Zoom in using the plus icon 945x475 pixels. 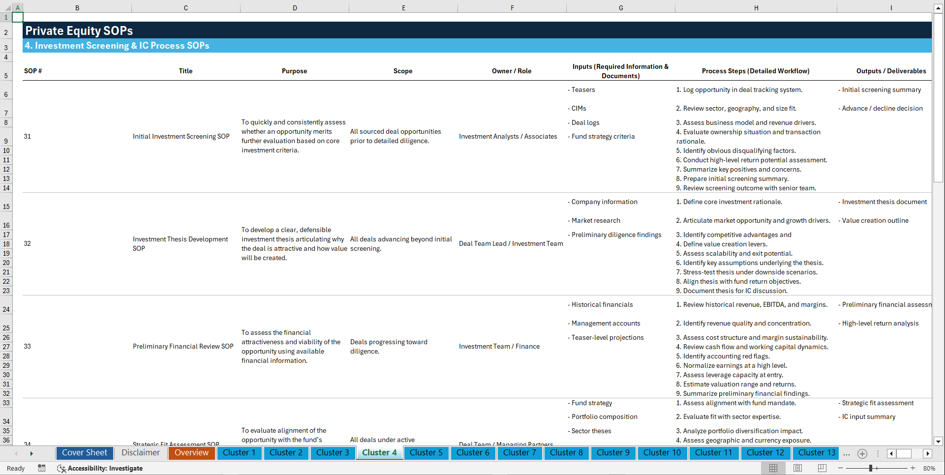(913, 468)
